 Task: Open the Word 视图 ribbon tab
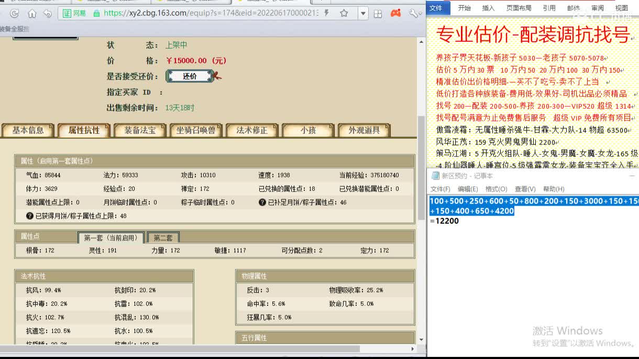click(622, 8)
